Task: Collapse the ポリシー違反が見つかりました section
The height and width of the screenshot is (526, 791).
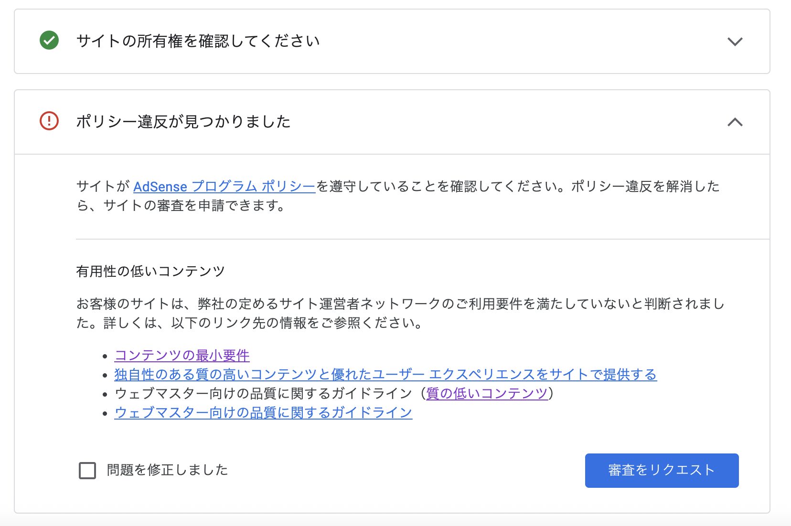Action: pos(736,122)
